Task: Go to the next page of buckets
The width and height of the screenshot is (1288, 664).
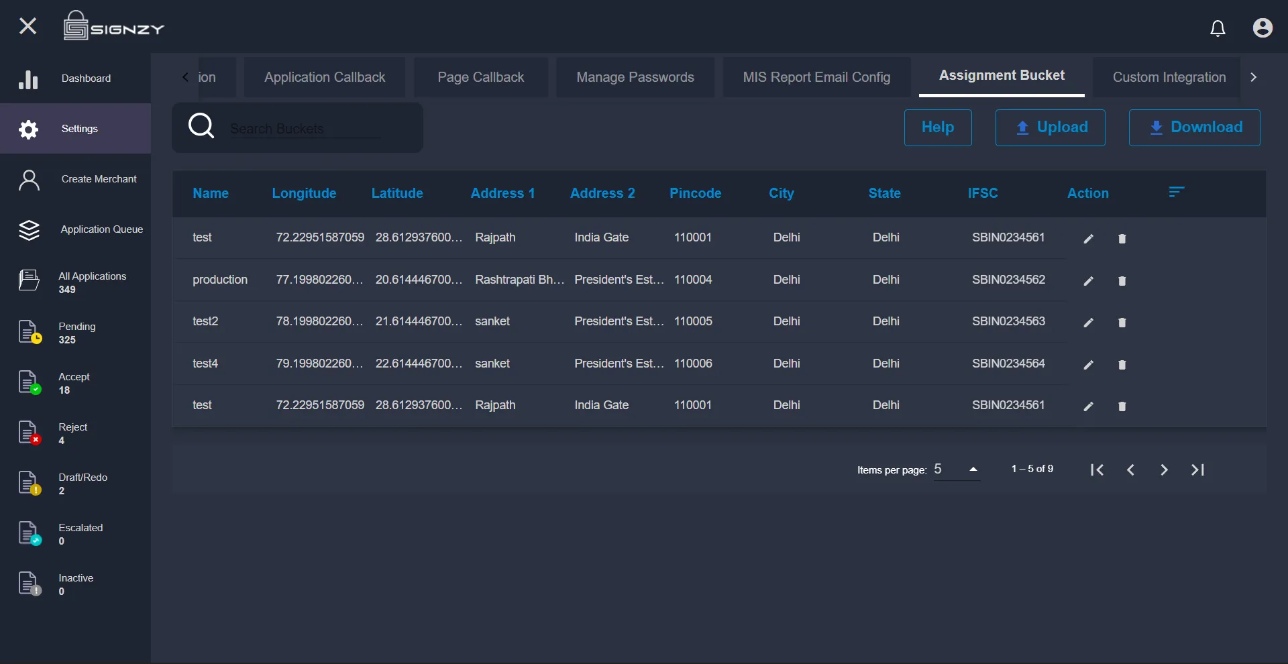Action: pyautogui.click(x=1164, y=470)
